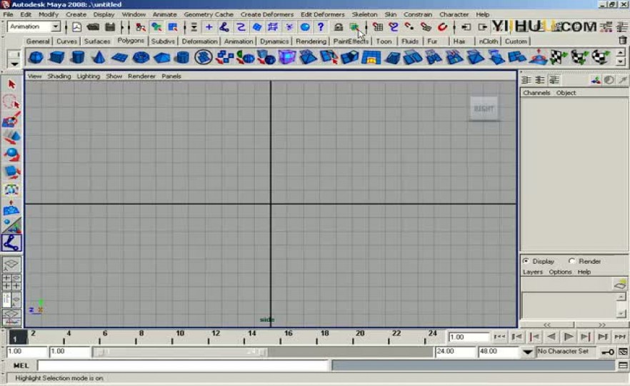Screen dimensions: 630x386
Task: Pick the Move tool in toolbox
Action: [x=11, y=137]
